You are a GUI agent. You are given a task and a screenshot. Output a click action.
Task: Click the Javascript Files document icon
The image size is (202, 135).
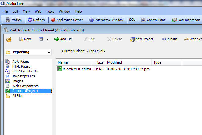click(x=8, y=76)
